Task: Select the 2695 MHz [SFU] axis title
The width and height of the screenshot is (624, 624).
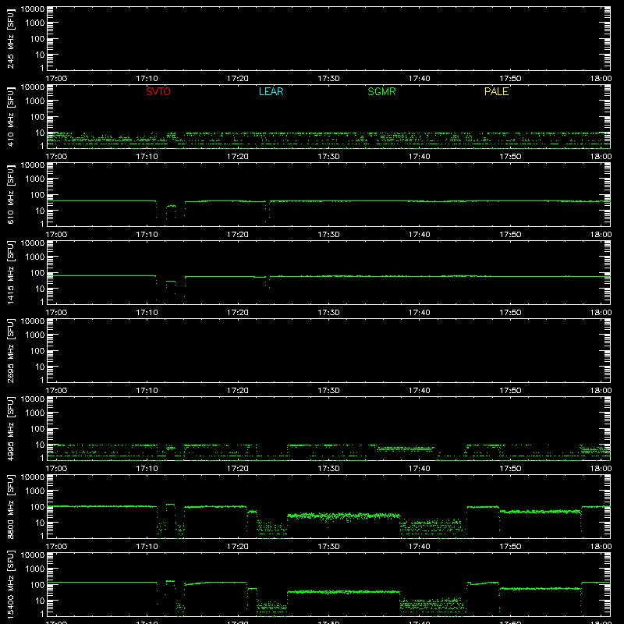Action: point(11,350)
